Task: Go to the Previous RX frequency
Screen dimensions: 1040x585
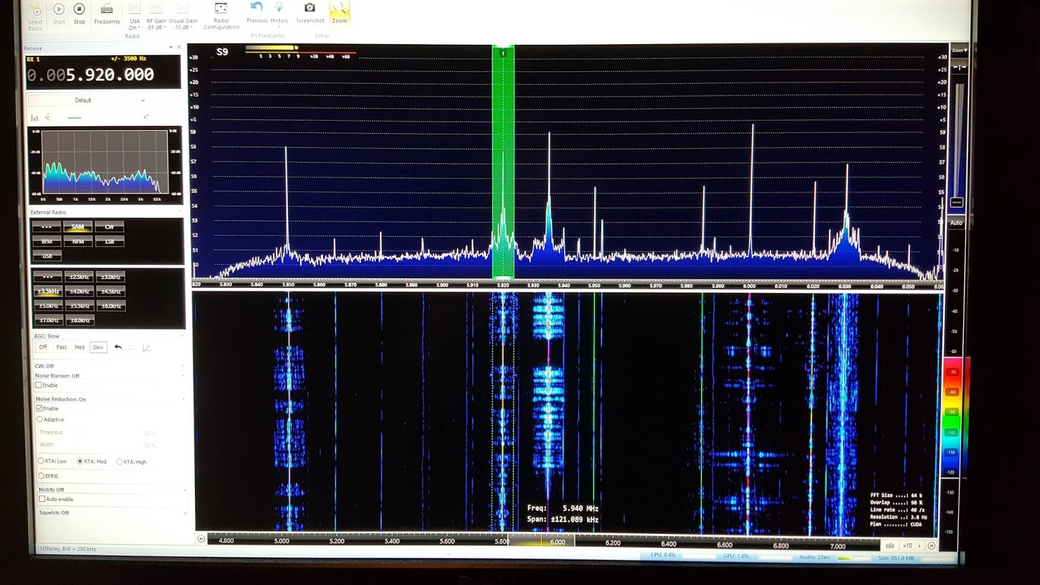Action: [x=257, y=13]
